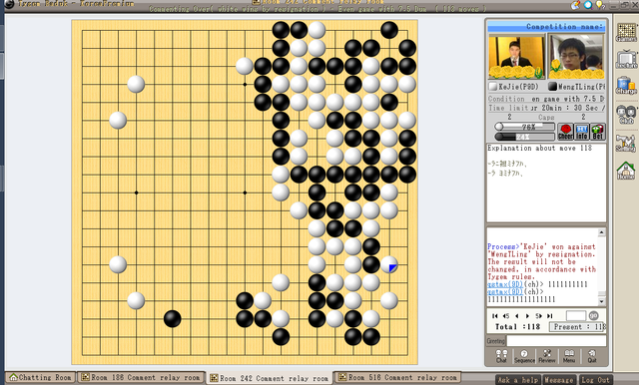Image resolution: width=639 pixels, height=385 pixels.
Task: Click the lightbulb icon in title bar
Action: tap(600, 5)
